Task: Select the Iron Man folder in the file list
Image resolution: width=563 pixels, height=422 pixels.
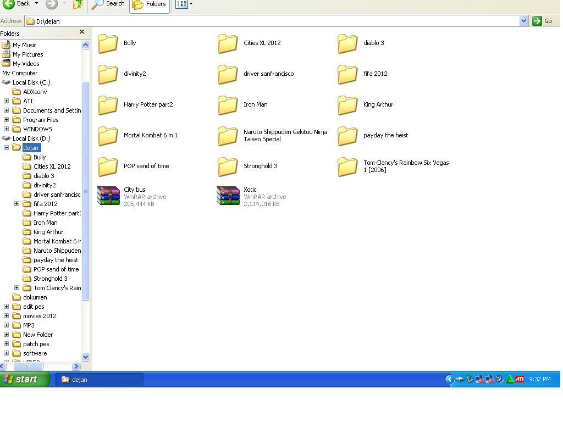Action: [242, 105]
